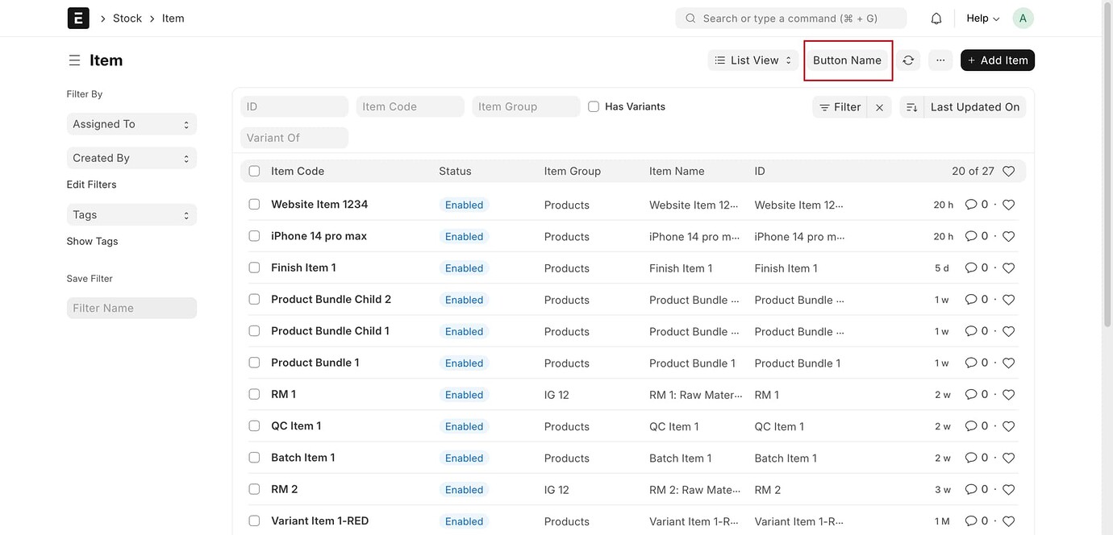1113x535 pixels.
Task: Enable the Has Variants checkbox
Action: coord(593,106)
